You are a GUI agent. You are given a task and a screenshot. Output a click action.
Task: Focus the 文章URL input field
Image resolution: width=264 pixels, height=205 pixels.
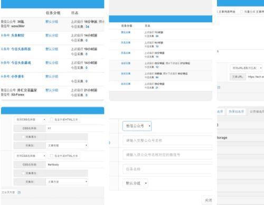(x=255, y=77)
